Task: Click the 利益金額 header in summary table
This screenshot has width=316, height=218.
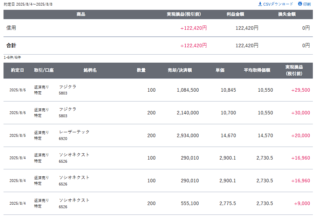Action: [235, 14]
